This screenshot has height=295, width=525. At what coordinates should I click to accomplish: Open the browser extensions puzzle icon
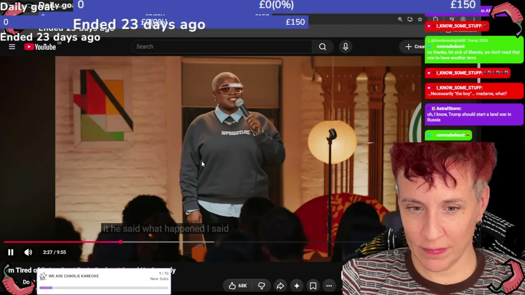(436, 19)
